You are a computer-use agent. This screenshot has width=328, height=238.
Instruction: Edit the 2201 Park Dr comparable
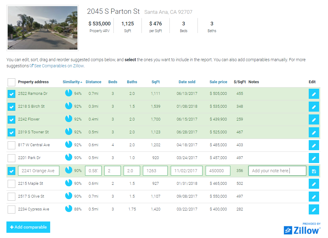pos(314,158)
